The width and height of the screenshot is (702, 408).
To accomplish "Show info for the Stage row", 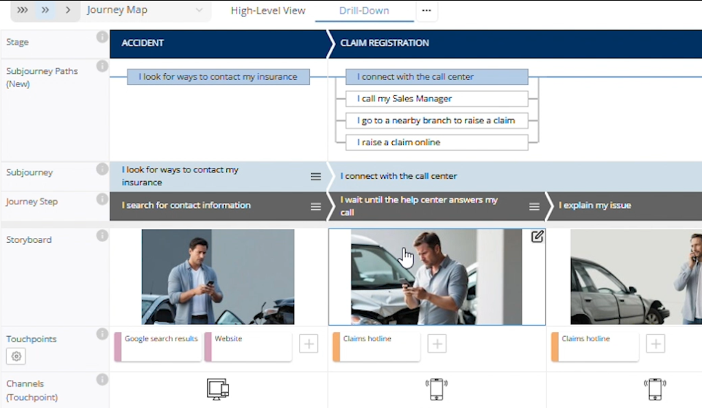I will tap(102, 37).
